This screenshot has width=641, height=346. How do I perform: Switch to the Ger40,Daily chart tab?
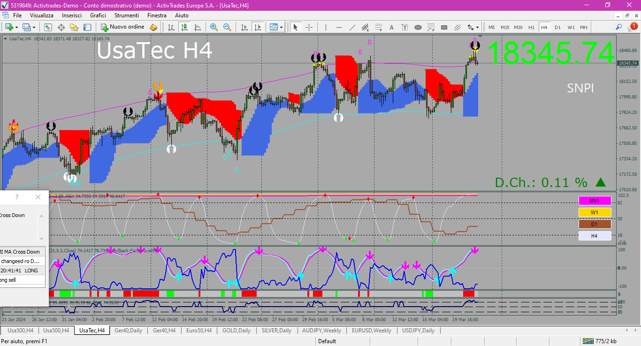tap(128, 331)
